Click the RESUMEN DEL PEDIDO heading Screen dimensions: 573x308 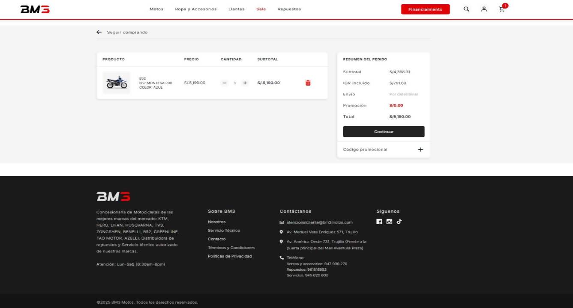(365, 59)
